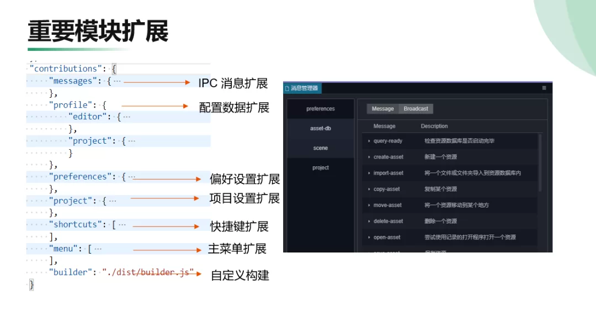The width and height of the screenshot is (596, 316).
Task: Expand the open-asset row arrow
Action: coord(369,238)
